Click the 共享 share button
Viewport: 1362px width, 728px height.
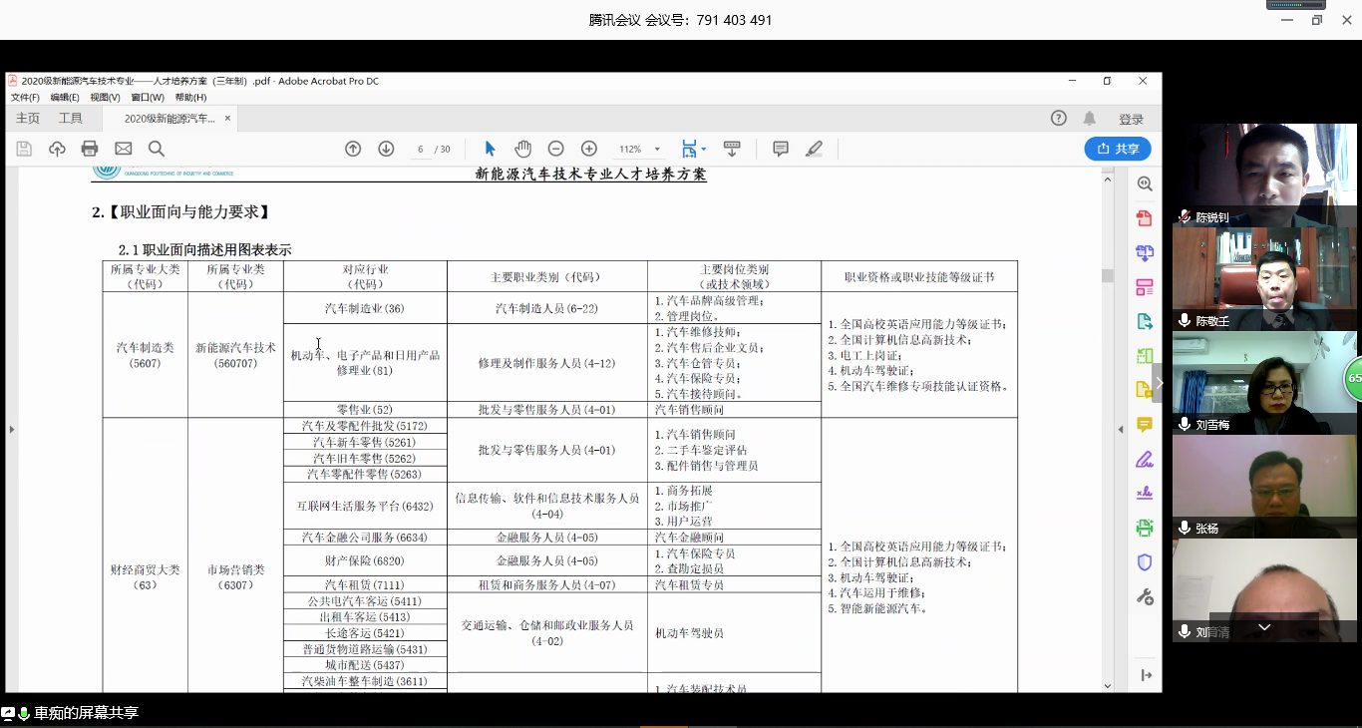coord(1118,149)
